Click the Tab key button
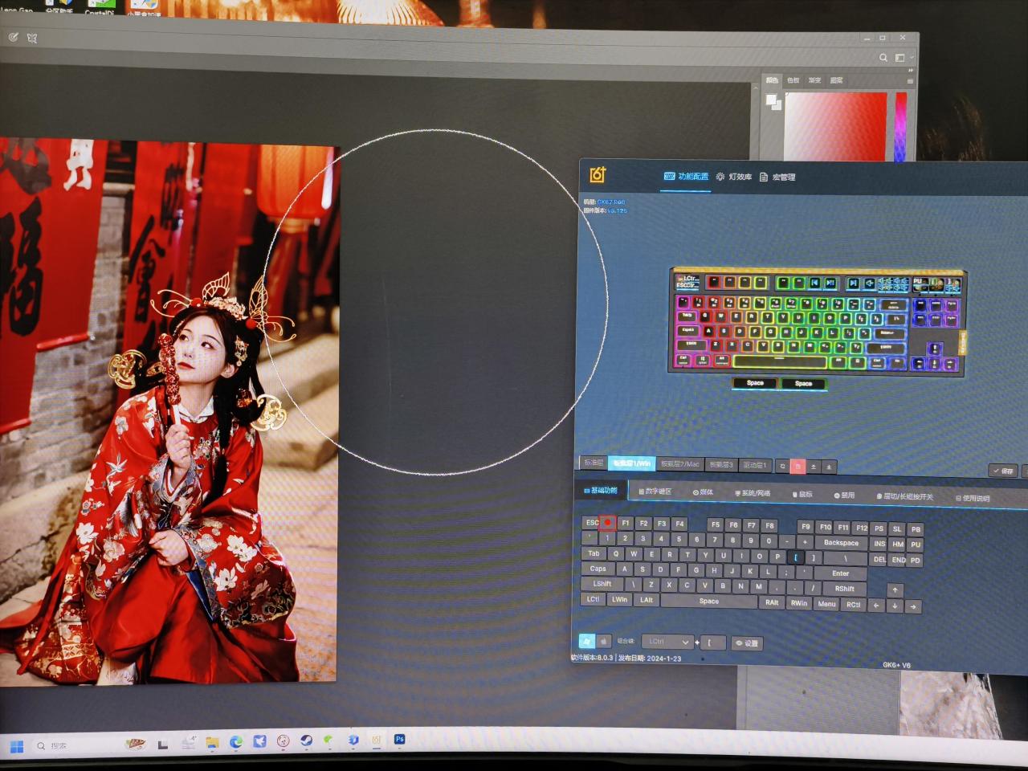Image resolution: width=1028 pixels, height=771 pixels. [x=594, y=553]
